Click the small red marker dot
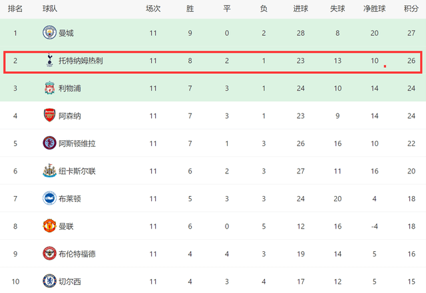426x293 pixels. point(385,66)
